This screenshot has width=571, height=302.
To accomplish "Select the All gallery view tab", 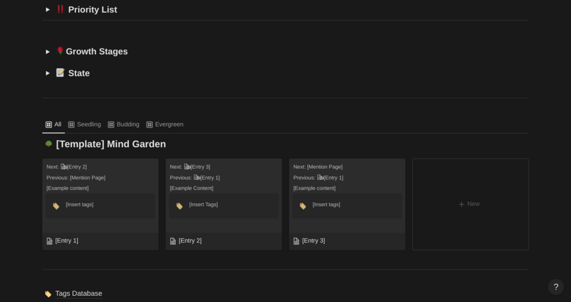I will [x=53, y=124].
